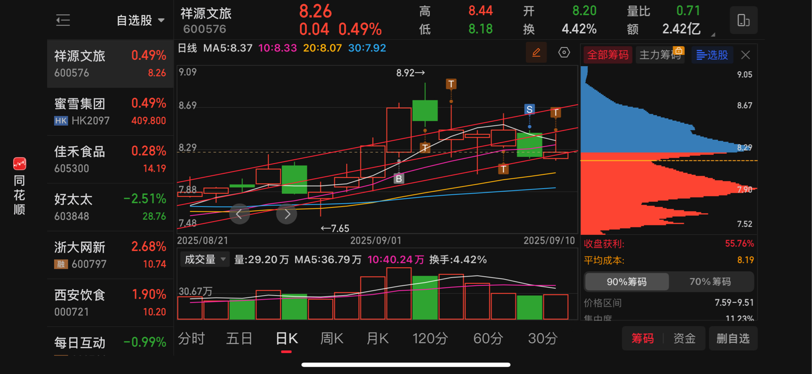
Task: Select 佳禾食品 in the watchlist
Action: pos(110,159)
